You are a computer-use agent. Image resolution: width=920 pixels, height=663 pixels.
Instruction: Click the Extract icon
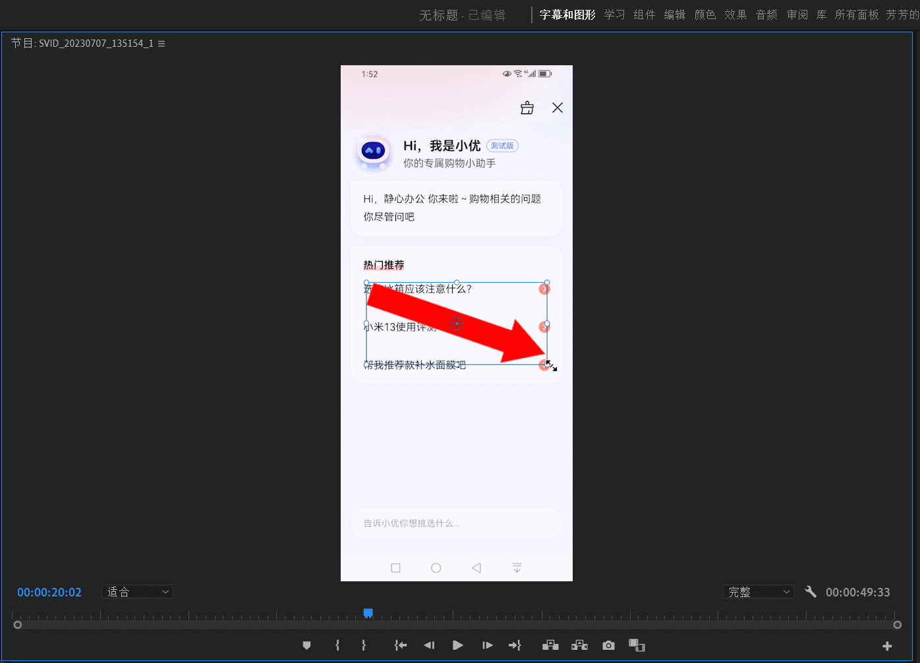click(579, 645)
